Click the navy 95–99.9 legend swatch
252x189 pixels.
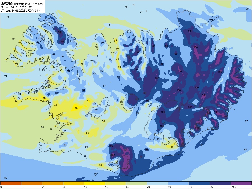[220, 183]
